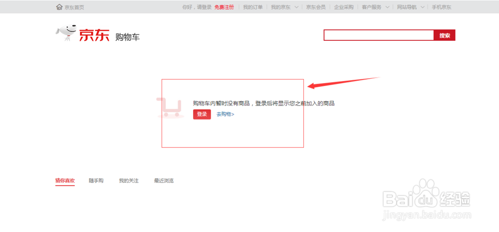Switch to the 我的关注 tab
The height and width of the screenshot is (232, 499).
[x=129, y=181]
